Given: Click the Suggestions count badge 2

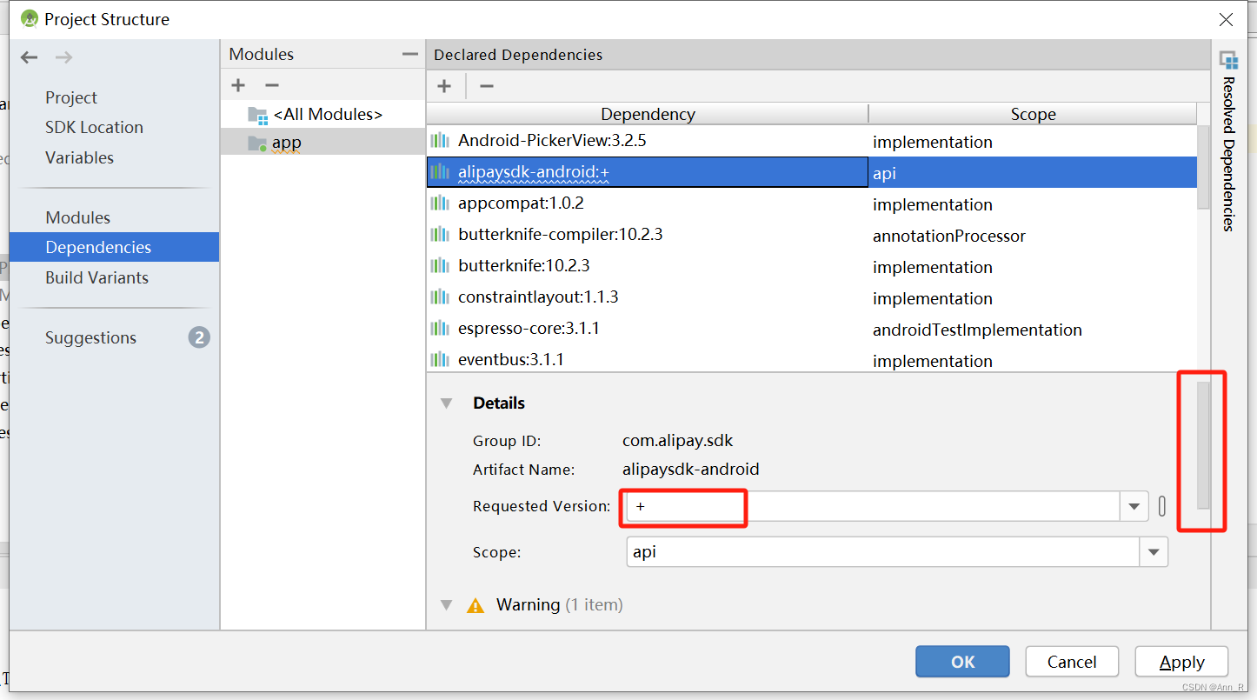Looking at the screenshot, I should tap(199, 337).
